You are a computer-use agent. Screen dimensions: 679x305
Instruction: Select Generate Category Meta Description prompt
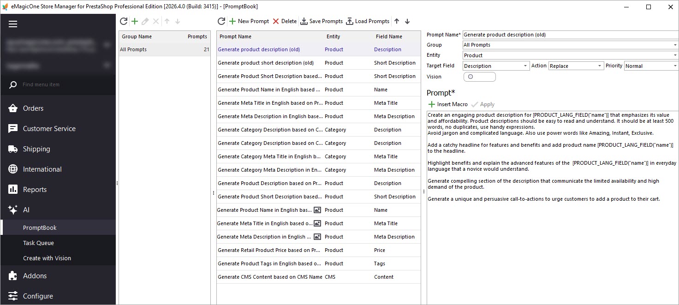point(318,170)
